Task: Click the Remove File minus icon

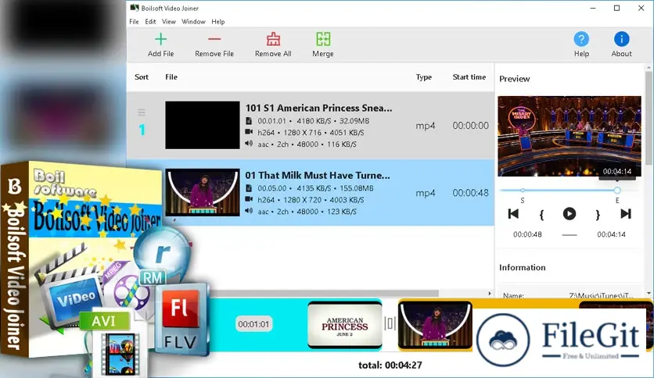Action: pos(214,39)
